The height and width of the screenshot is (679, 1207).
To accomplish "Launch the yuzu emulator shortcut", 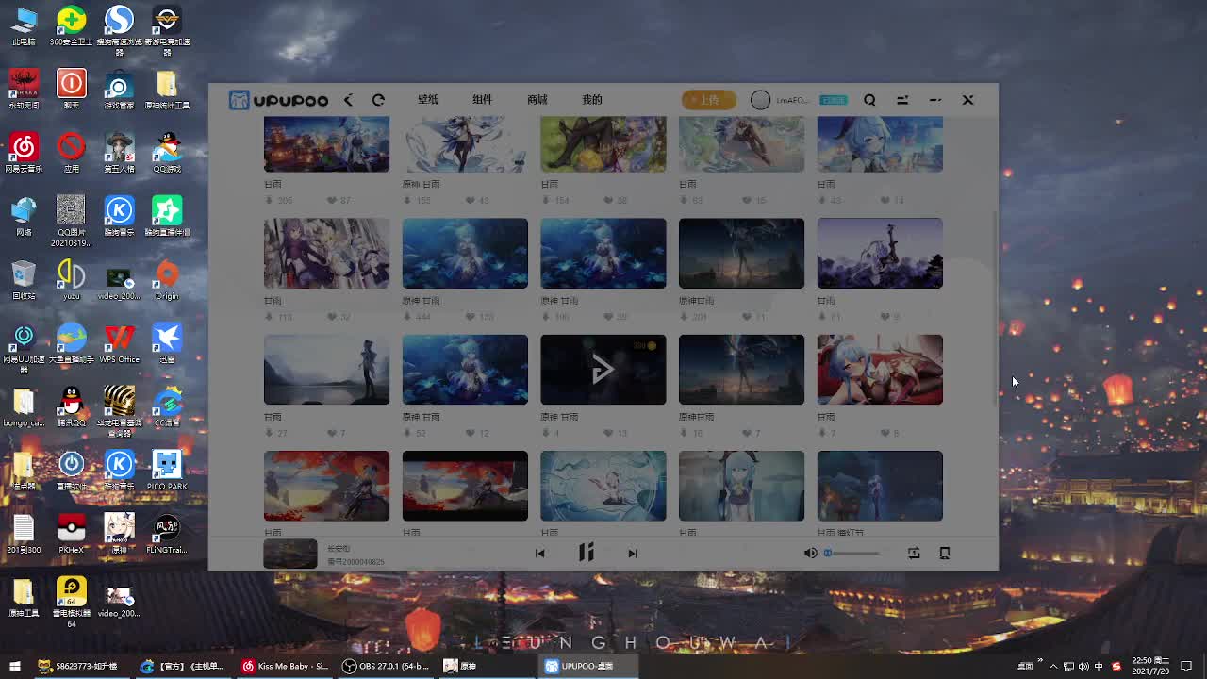I will click(71, 279).
